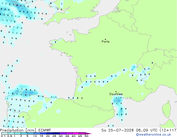Click the legend arrow tip above 50 mm
177x137 pixels.
point(88,133)
